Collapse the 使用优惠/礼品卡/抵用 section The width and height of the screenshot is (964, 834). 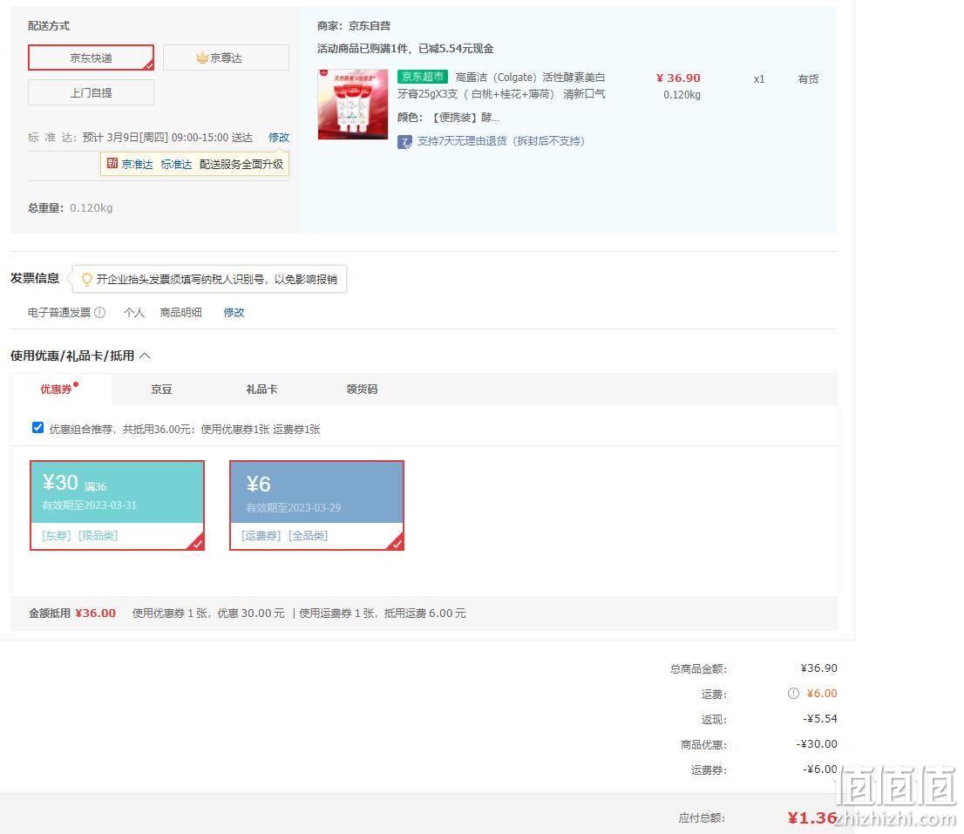[x=145, y=356]
